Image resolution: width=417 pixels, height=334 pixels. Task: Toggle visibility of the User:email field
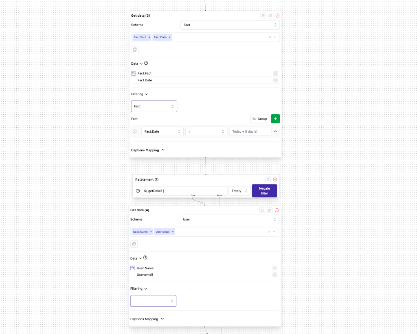pyautogui.click(x=275, y=275)
